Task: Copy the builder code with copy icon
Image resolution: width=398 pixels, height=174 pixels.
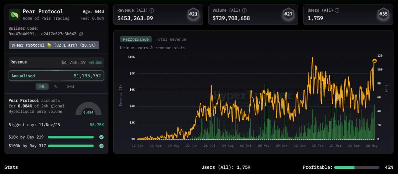Action: coord(81,34)
